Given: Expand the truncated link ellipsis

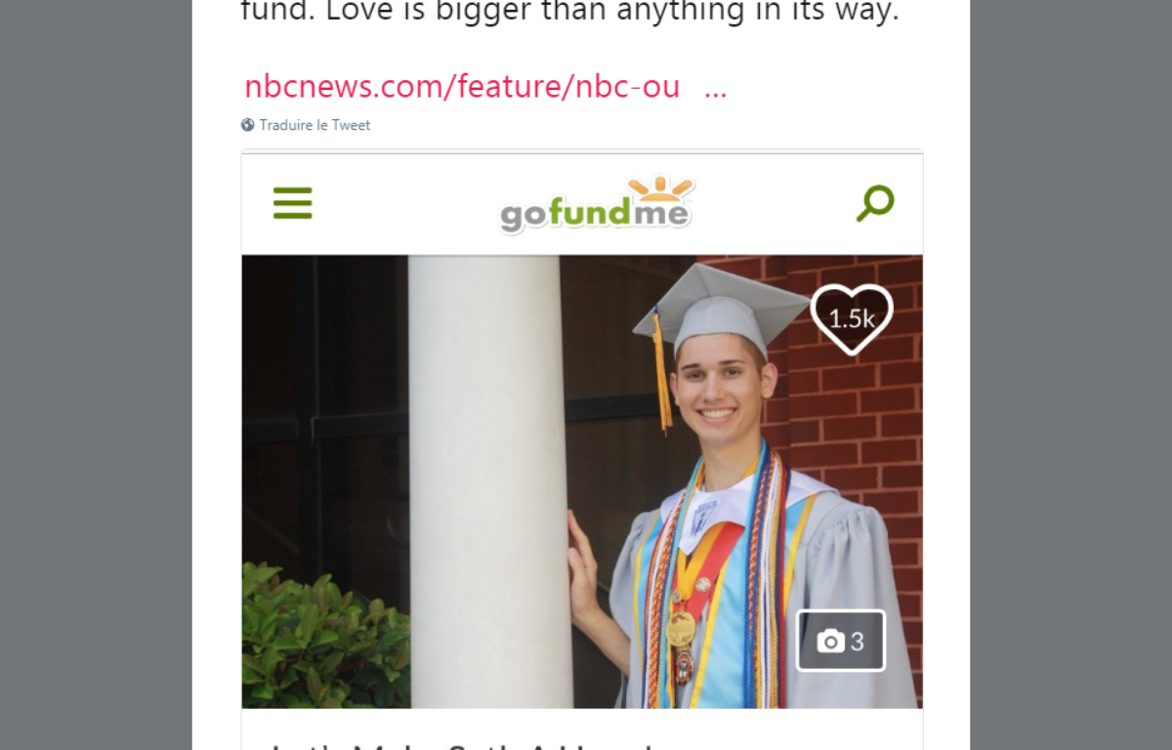Looking at the screenshot, I should (x=715, y=89).
